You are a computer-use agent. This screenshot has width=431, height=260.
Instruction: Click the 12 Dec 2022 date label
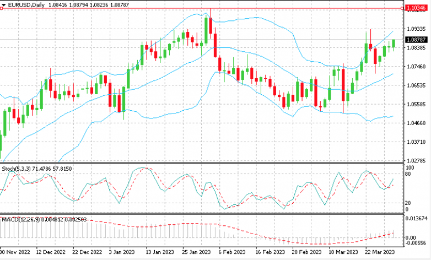tap(51, 252)
